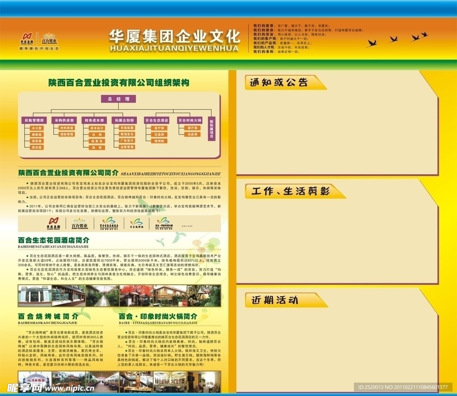457x396 pixels.
Task: Open the 百合生态花园酒店 logo in the brand strip
Action: click(x=109, y=223)
